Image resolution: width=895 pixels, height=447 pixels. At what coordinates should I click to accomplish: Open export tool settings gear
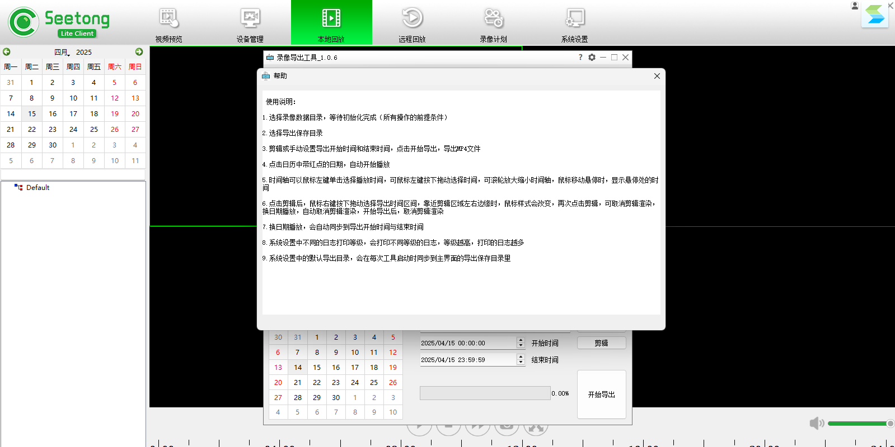tap(592, 58)
